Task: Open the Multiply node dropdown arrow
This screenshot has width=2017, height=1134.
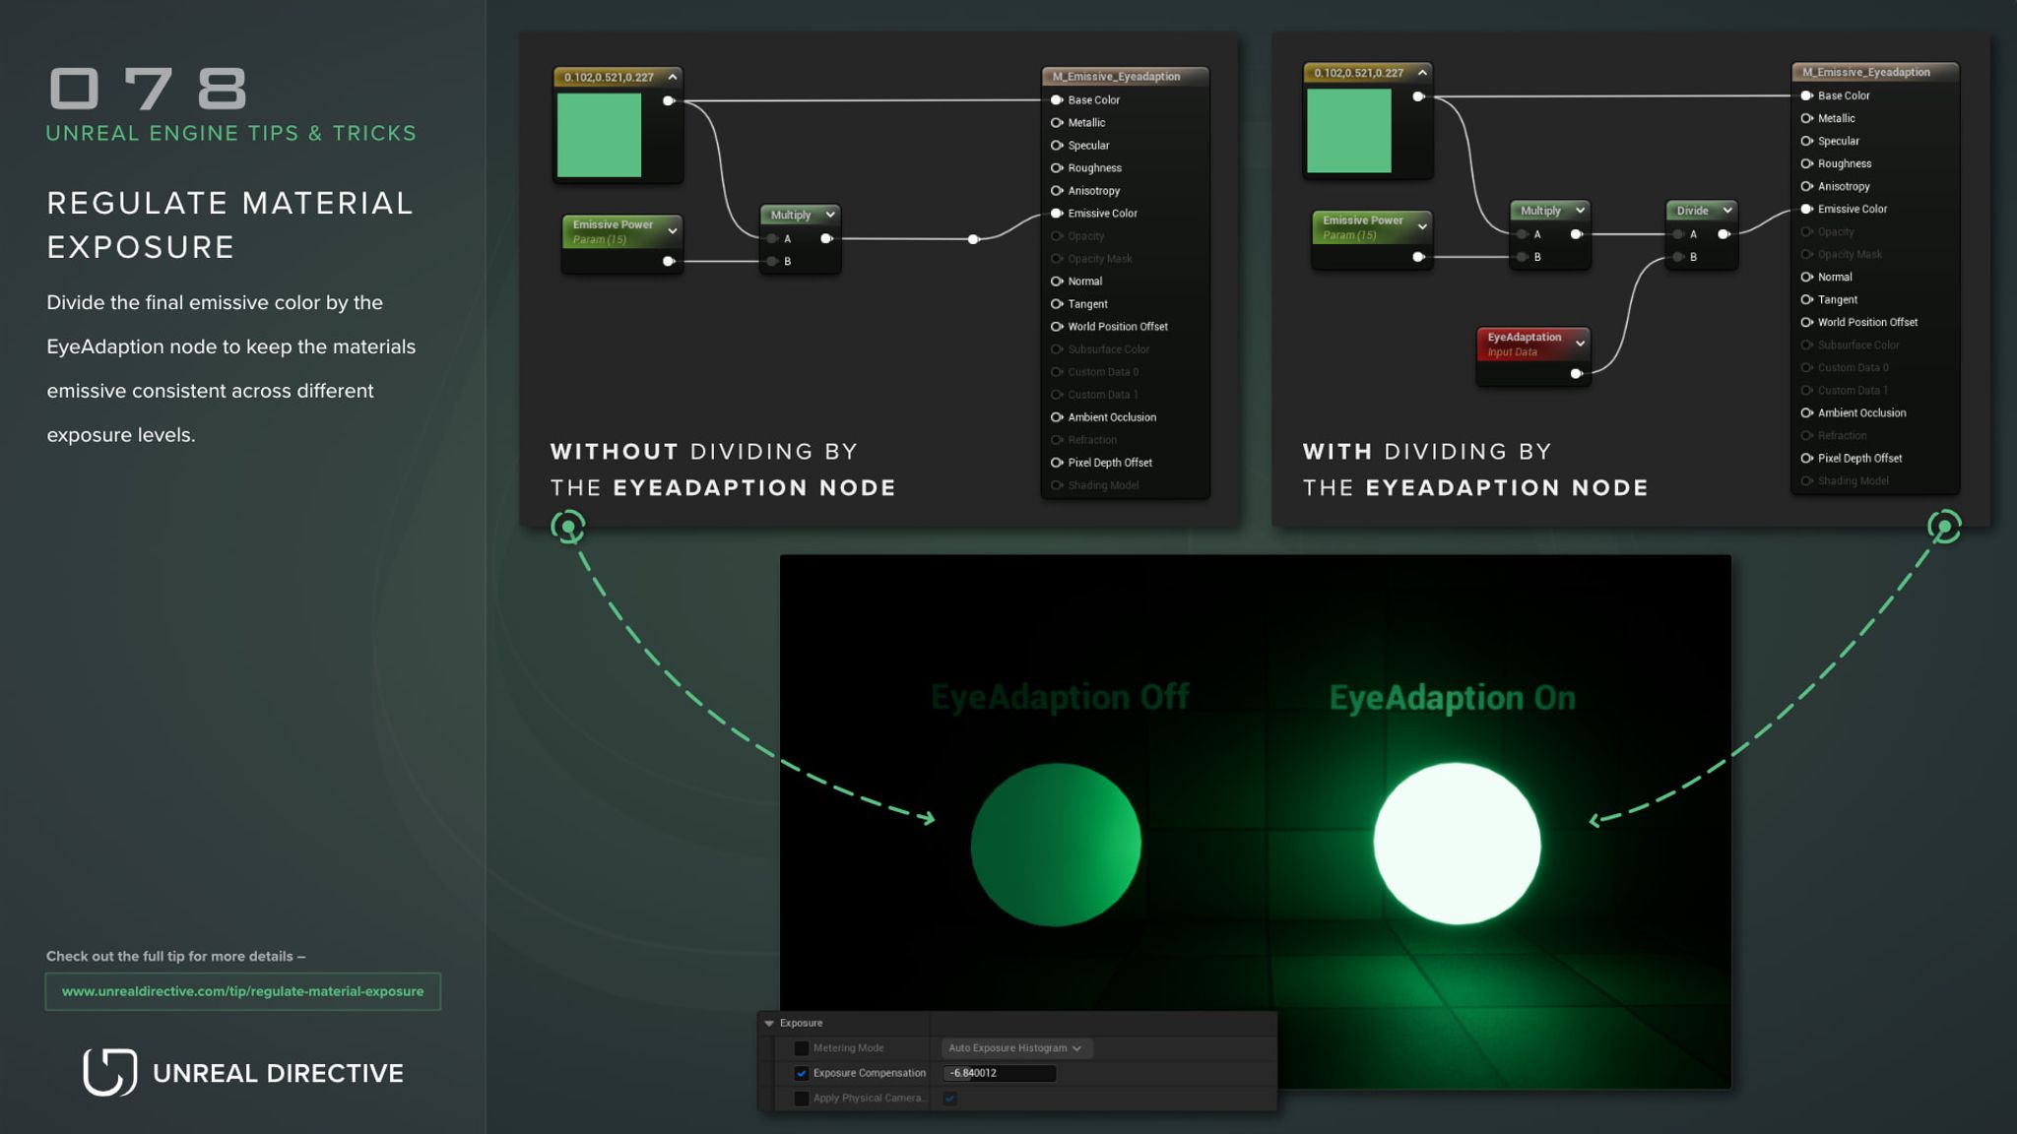Action: (830, 214)
